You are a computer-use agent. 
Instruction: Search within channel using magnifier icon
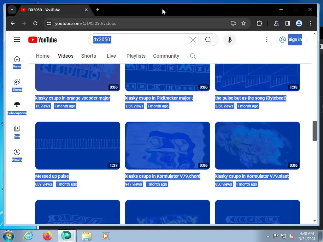193,56
